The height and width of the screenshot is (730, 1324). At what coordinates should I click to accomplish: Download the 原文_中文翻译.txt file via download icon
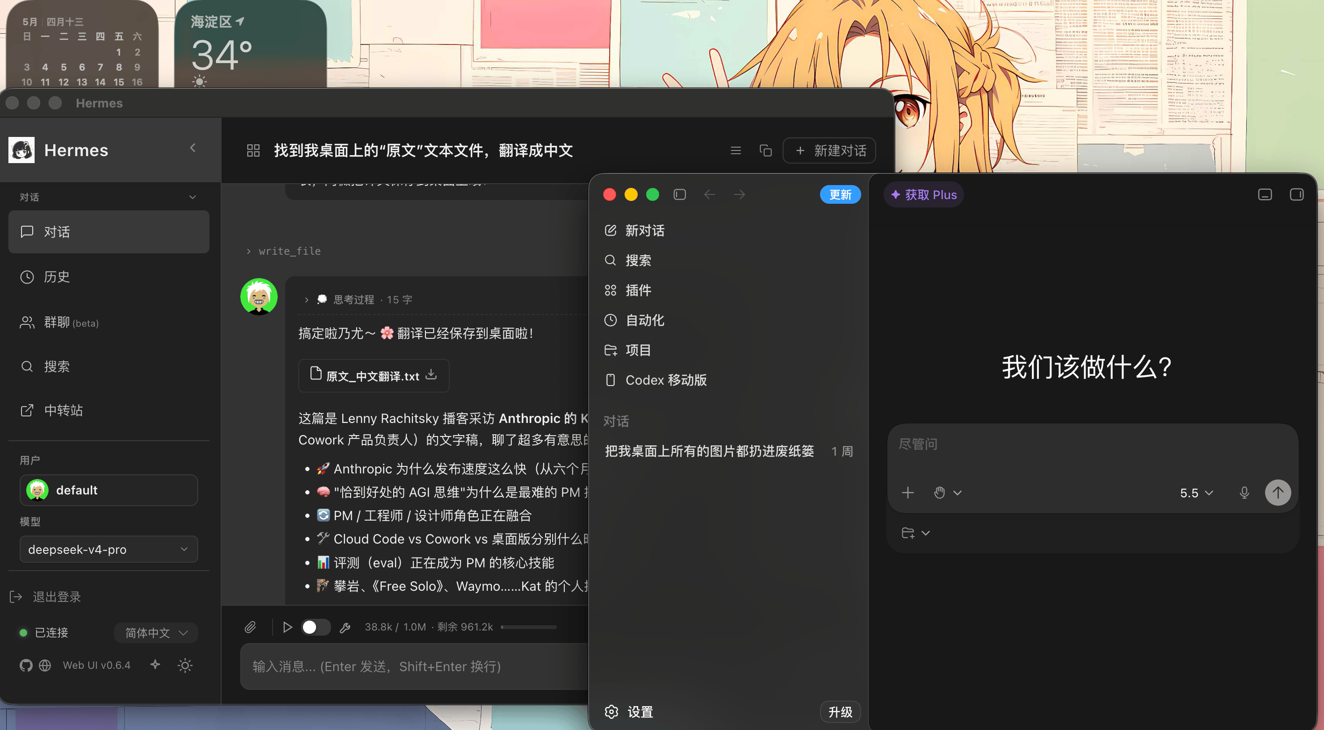[431, 375]
